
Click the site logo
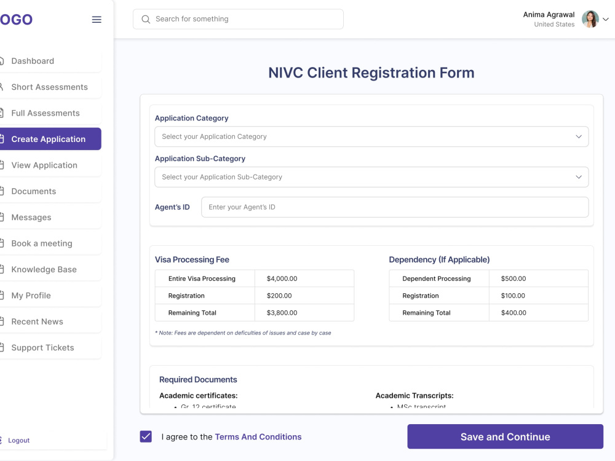click(16, 20)
